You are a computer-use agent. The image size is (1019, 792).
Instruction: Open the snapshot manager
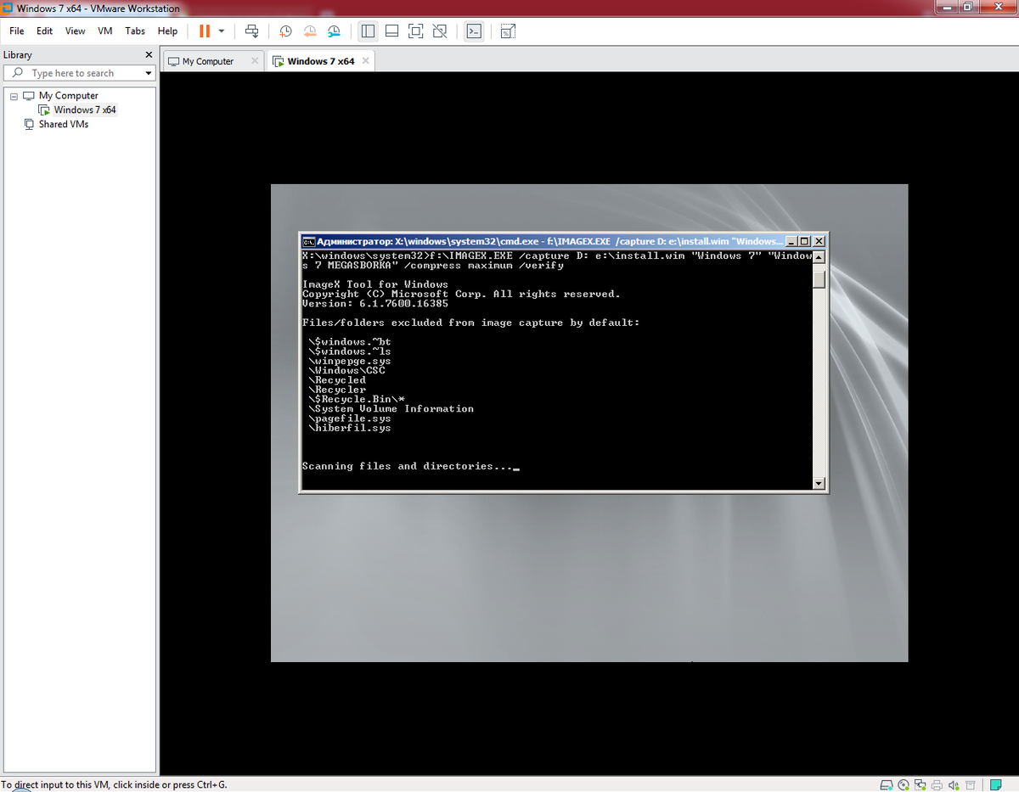[x=334, y=31]
